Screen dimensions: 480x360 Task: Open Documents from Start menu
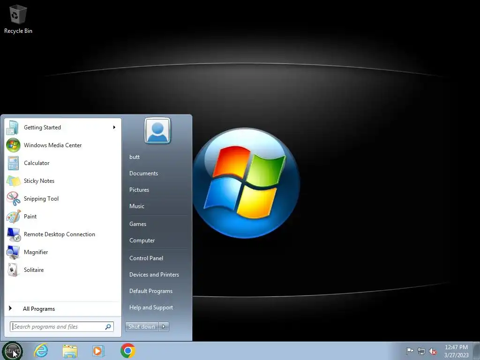tap(143, 173)
